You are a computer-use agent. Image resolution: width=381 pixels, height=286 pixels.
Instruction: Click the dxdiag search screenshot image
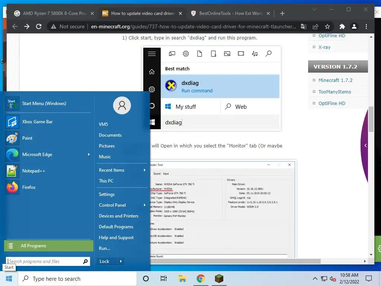pyautogui.click(x=212, y=89)
